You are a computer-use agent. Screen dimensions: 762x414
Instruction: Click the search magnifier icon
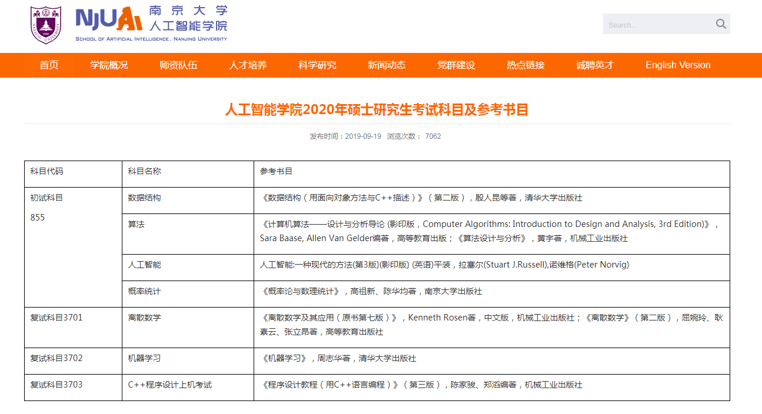pos(721,24)
